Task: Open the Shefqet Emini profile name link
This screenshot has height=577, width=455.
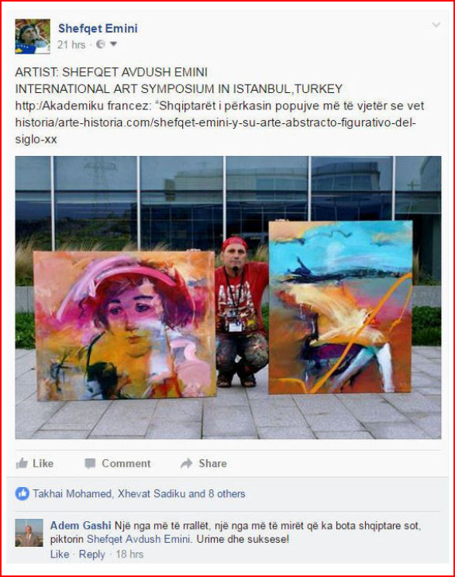Action: coord(98,29)
